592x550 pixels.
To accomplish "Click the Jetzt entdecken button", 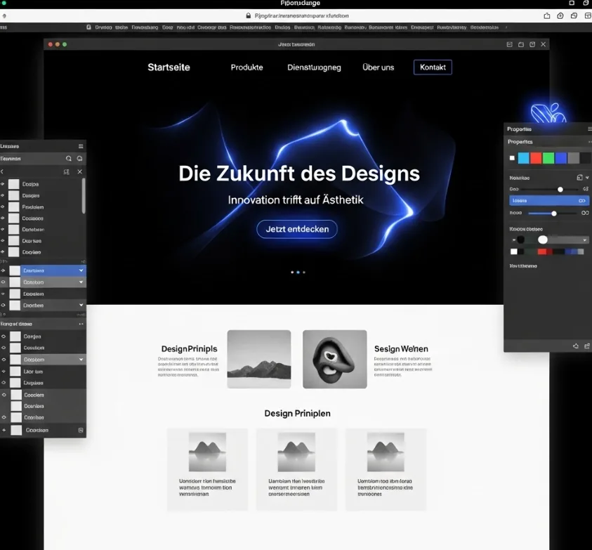I will pos(296,229).
